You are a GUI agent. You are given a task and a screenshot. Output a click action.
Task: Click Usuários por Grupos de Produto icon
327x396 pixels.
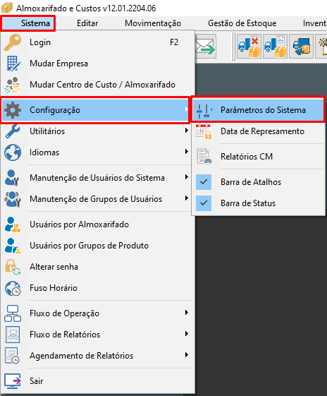[x=13, y=246]
